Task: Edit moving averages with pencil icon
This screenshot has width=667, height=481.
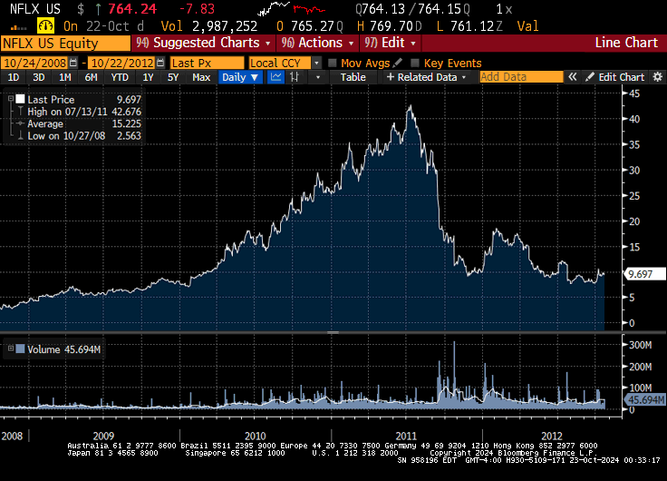Action: point(398,63)
